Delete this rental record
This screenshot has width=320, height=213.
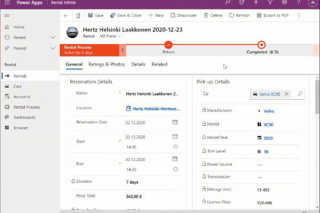pyautogui.click(x=213, y=15)
